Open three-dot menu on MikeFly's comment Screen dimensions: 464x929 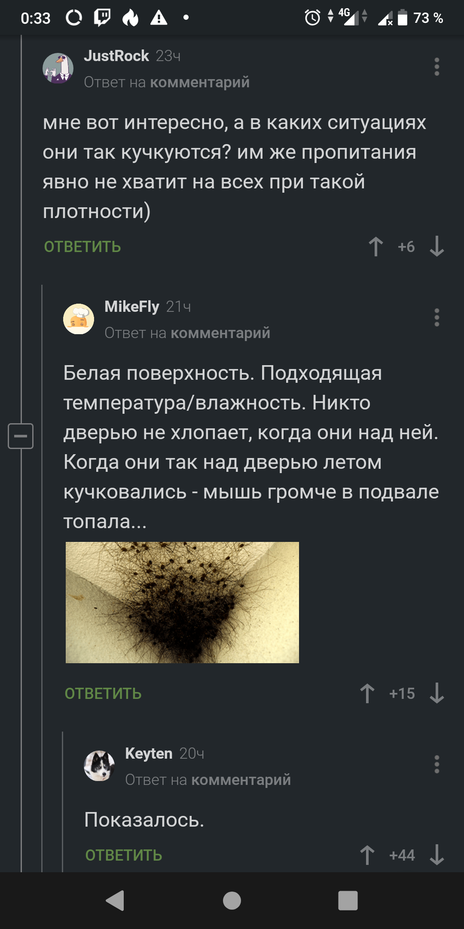(x=437, y=317)
